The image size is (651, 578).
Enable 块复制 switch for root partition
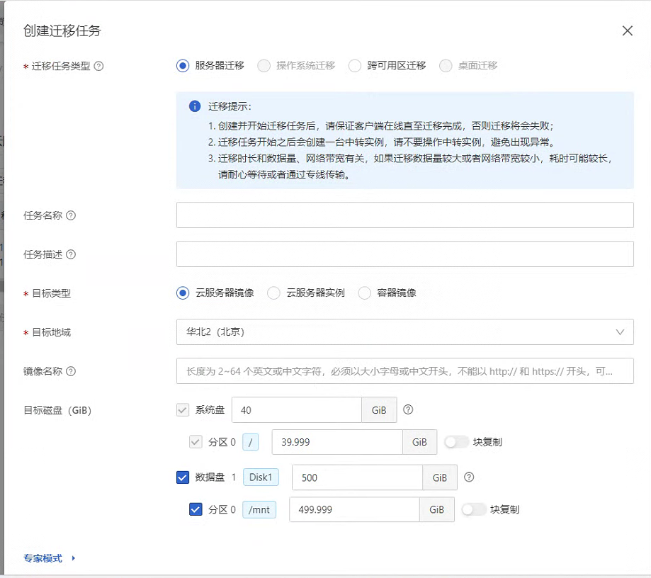pos(456,442)
